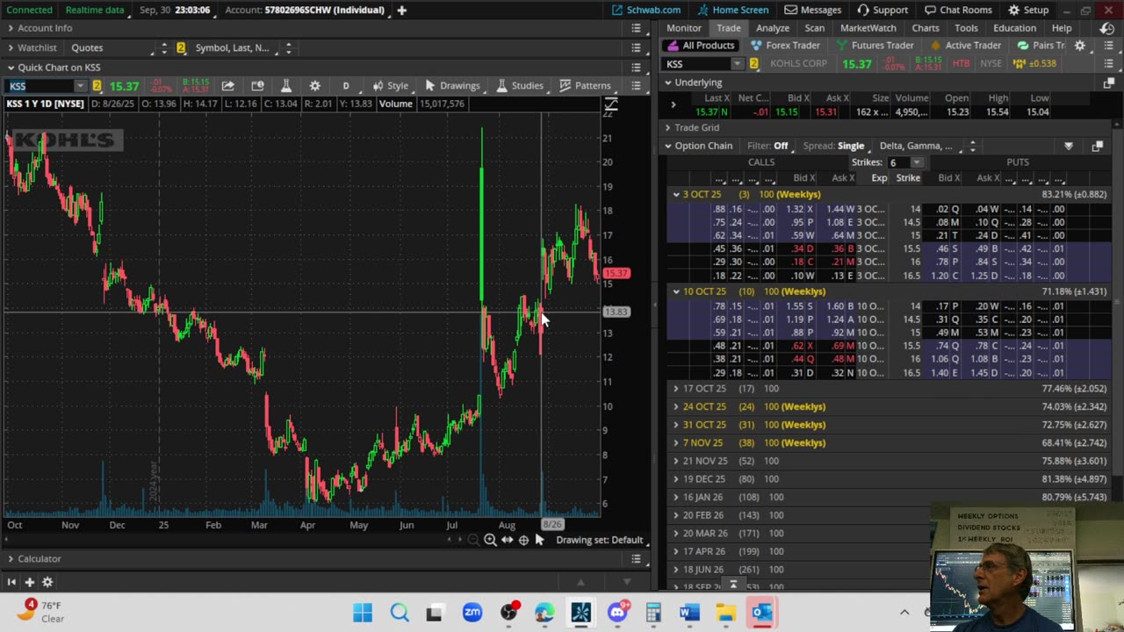Switch to the MarketWatch tab
The width and height of the screenshot is (1124, 632).
(868, 28)
